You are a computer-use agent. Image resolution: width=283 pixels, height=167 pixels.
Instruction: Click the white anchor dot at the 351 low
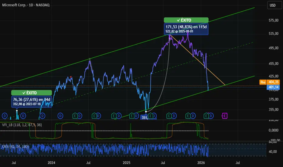(x=146, y=111)
